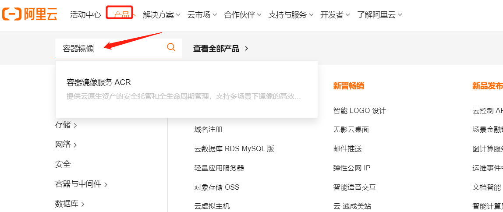The image size is (503, 212).
Task: Expand the 解决方案 dropdown
Action: click(x=162, y=15)
